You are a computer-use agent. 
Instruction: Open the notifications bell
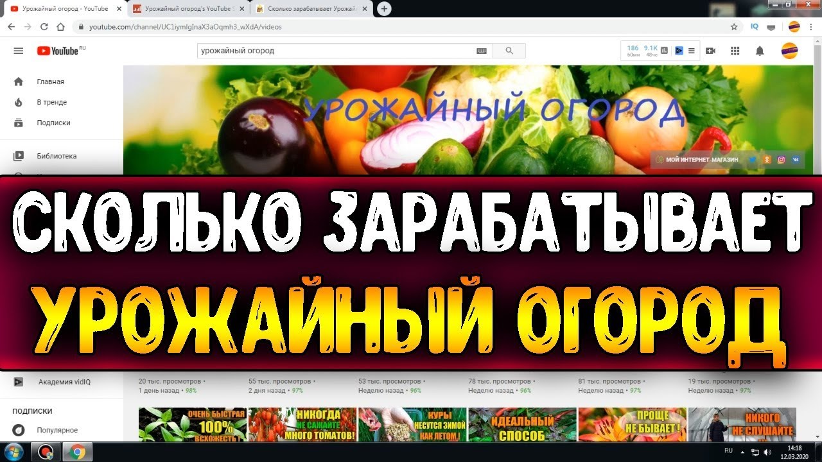760,51
